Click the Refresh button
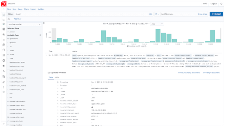 [x=216, y=14]
